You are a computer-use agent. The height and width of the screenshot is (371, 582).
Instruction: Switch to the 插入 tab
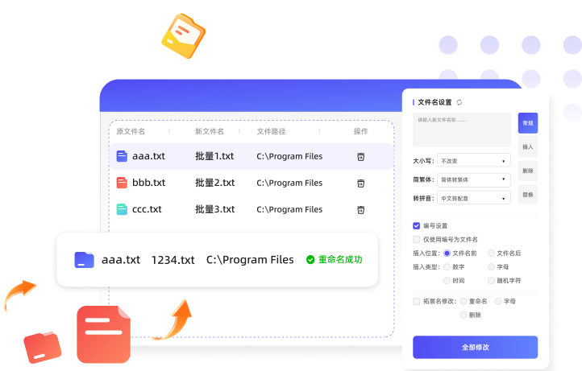point(528,146)
